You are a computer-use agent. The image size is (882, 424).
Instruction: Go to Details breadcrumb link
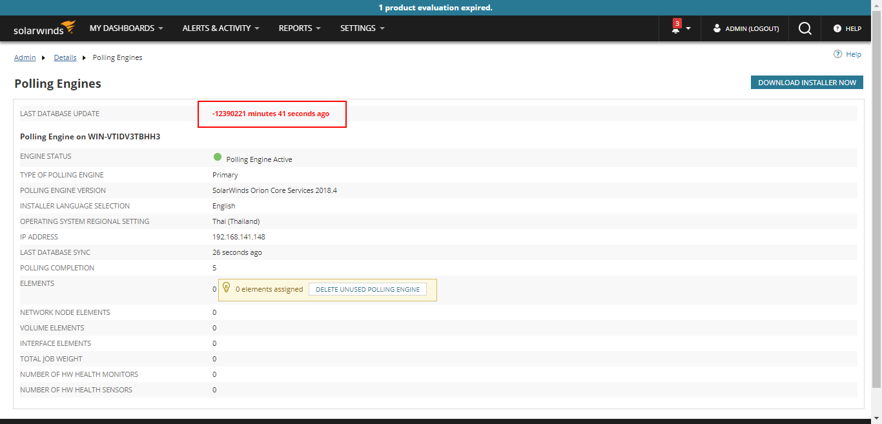pyautogui.click(x=65, y=57)
